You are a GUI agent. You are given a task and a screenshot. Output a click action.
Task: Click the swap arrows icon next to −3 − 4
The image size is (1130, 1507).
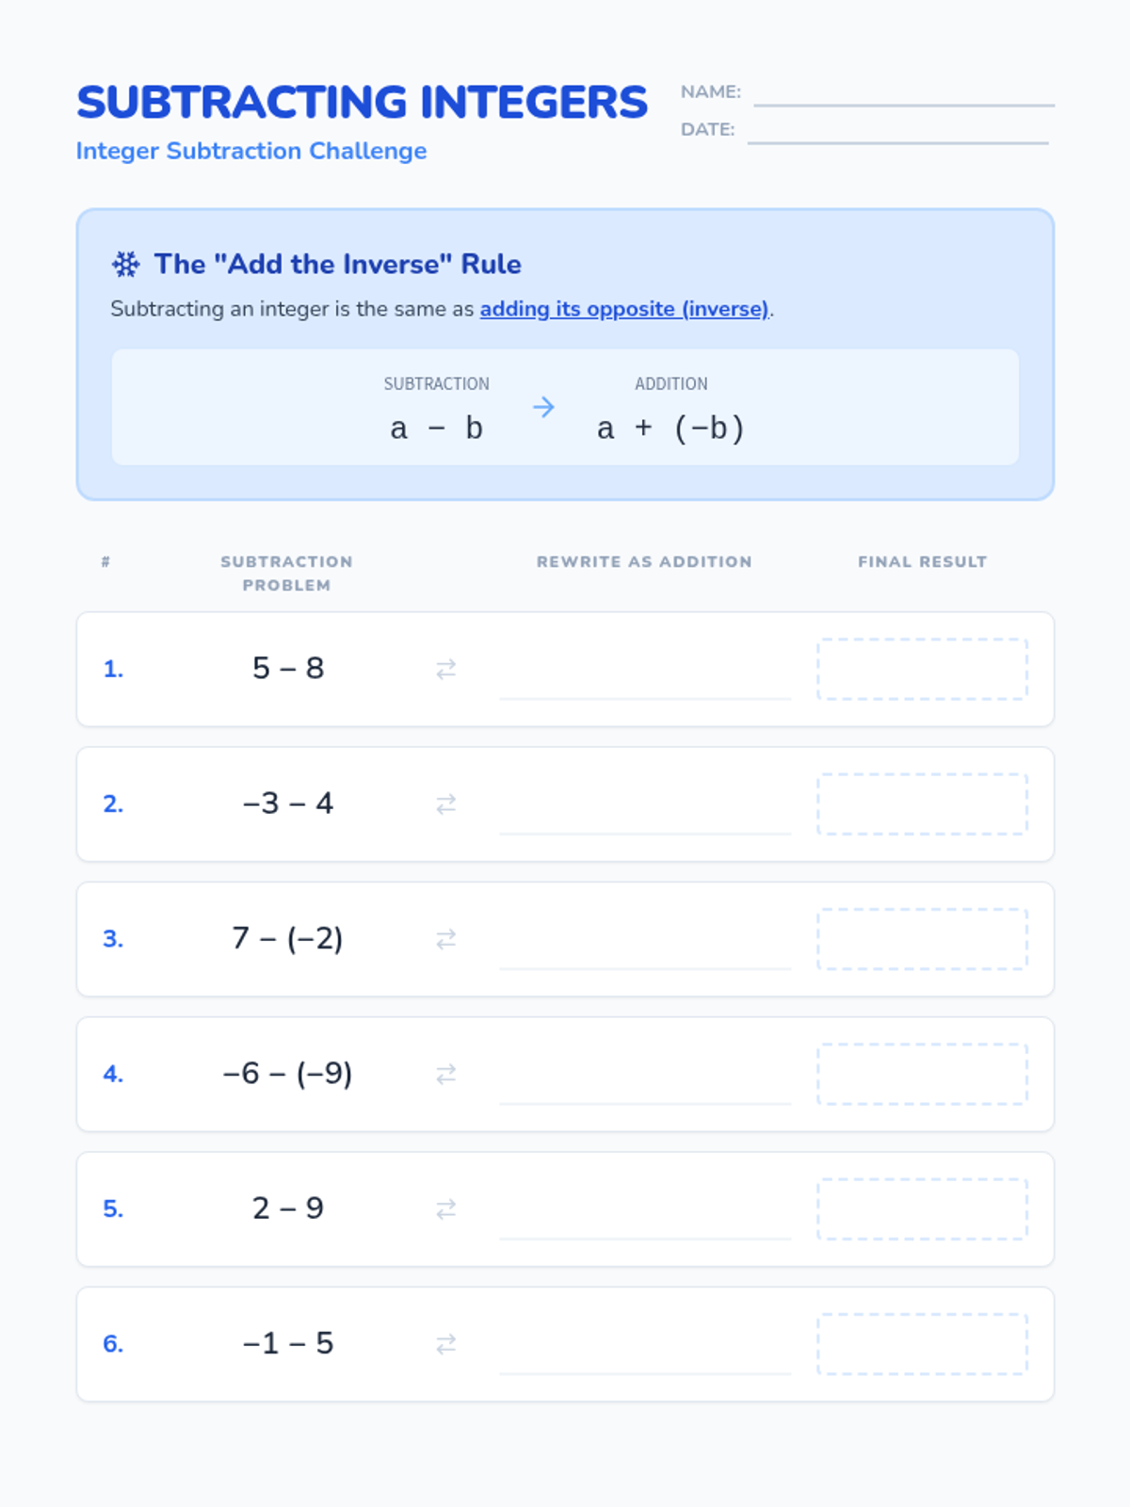click(446, 803)
